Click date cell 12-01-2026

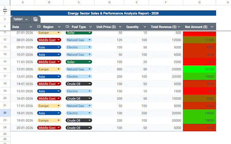pyautogui.click(x=22, y=69)
